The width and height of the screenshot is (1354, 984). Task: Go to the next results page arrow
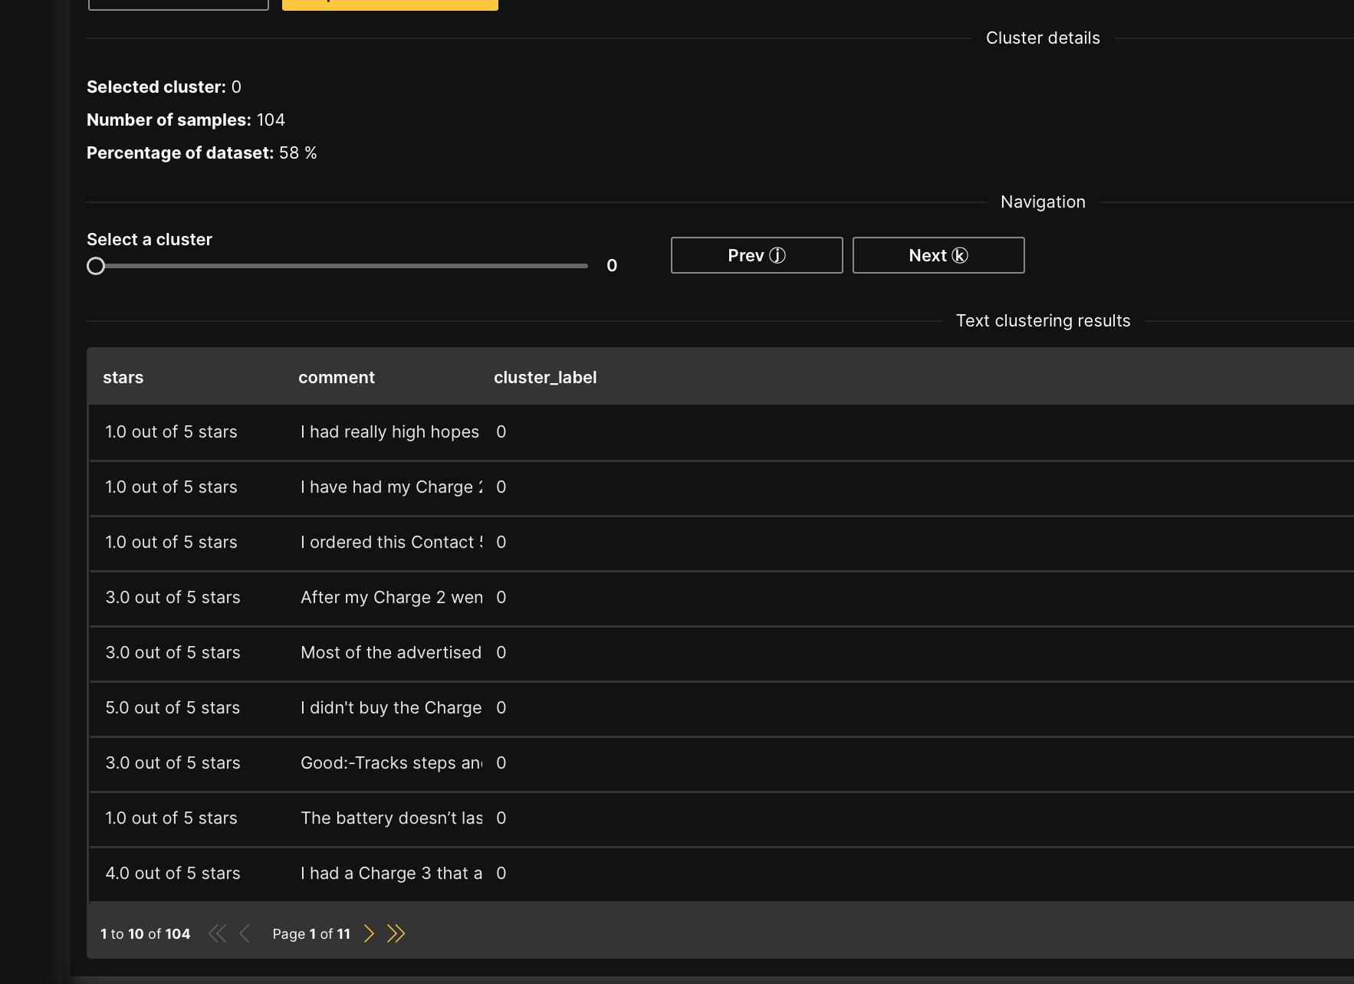tap(369, 933)
